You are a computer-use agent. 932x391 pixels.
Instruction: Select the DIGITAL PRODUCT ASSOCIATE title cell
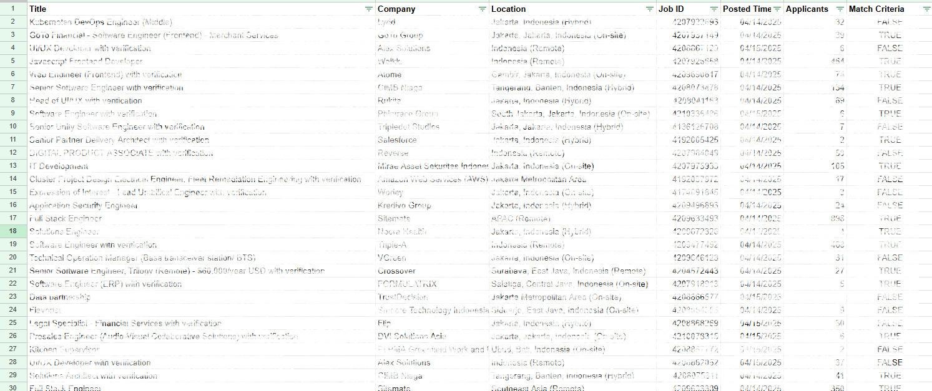click(x=201, y=153)
